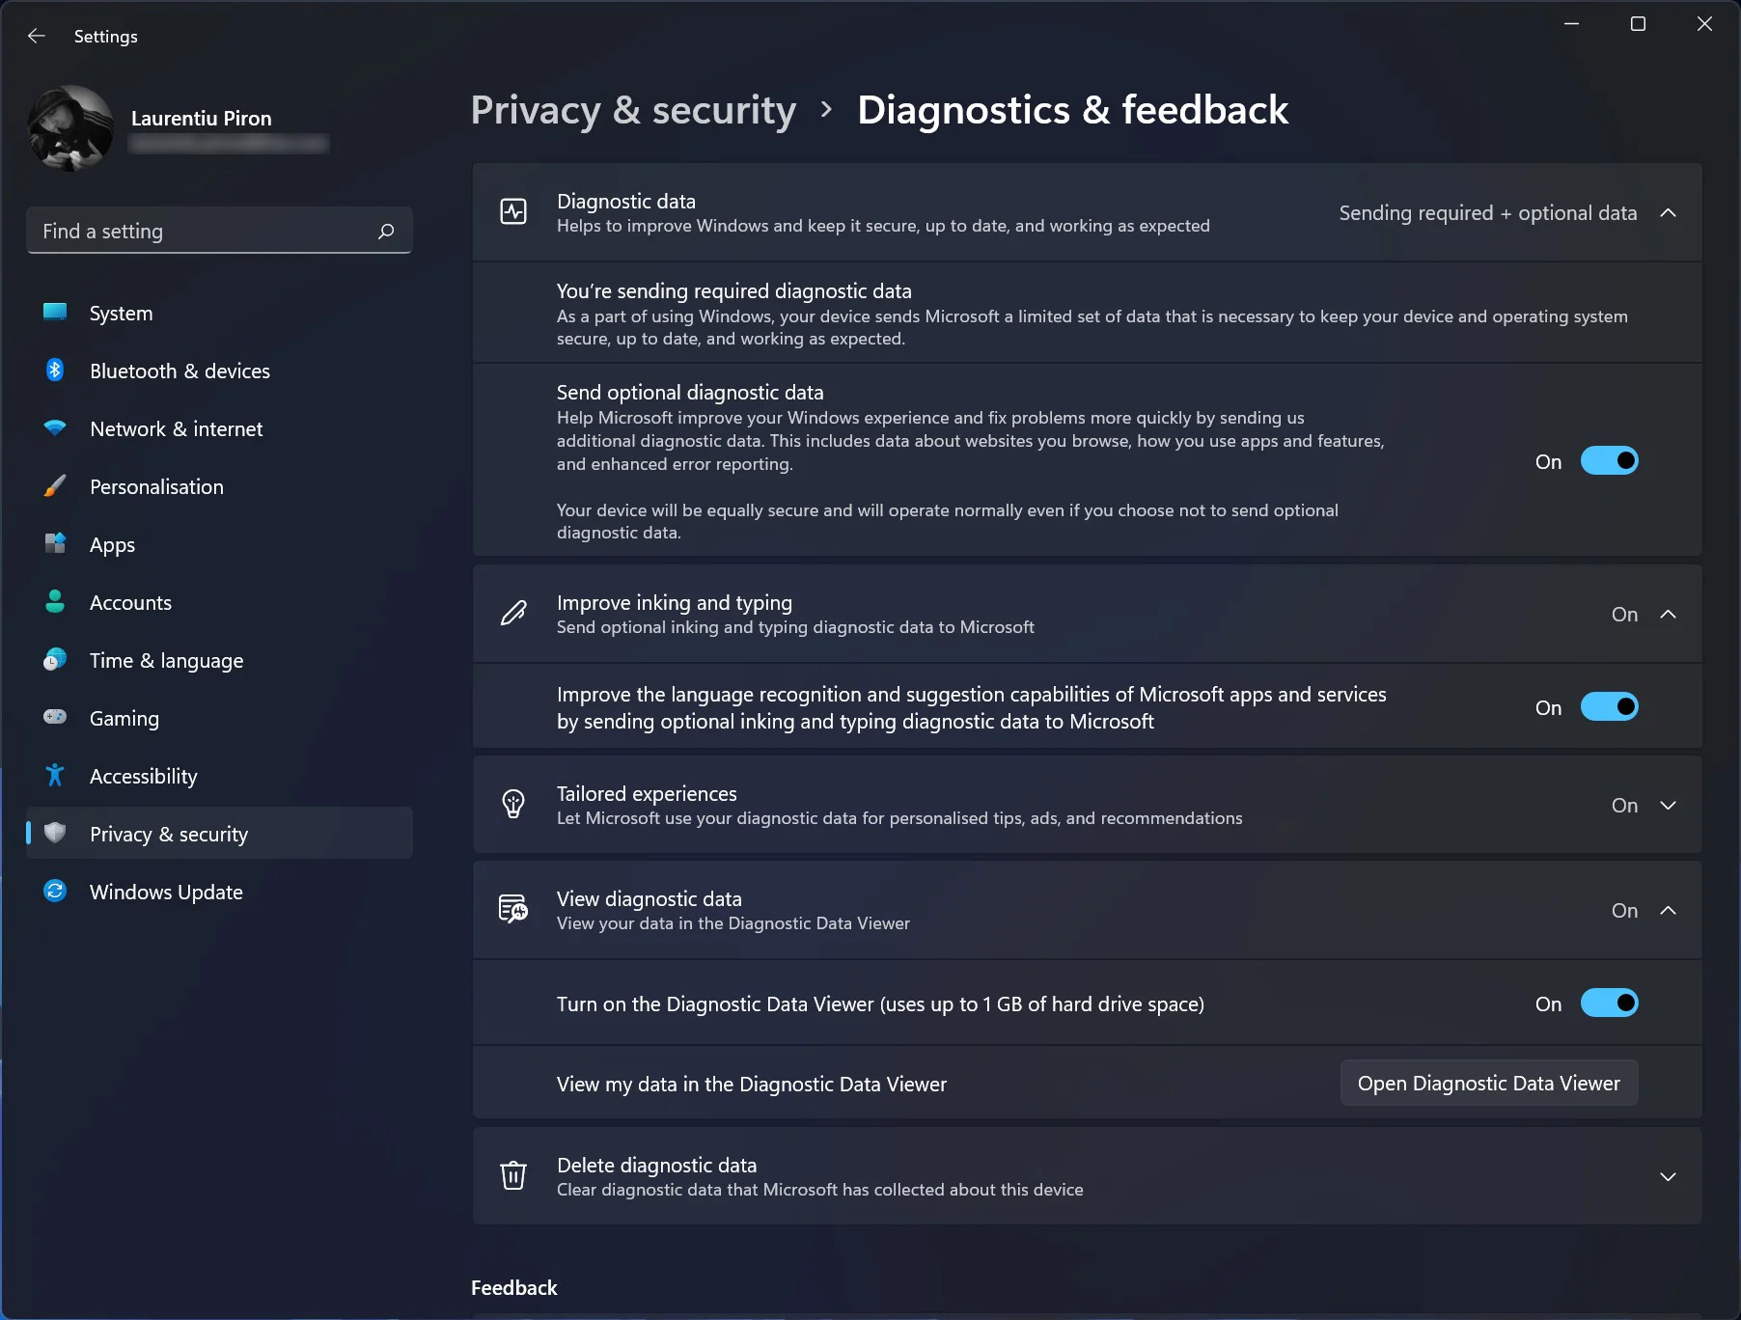
Task: Click the back arrow in Settings header
Action: tap(37, 36)
